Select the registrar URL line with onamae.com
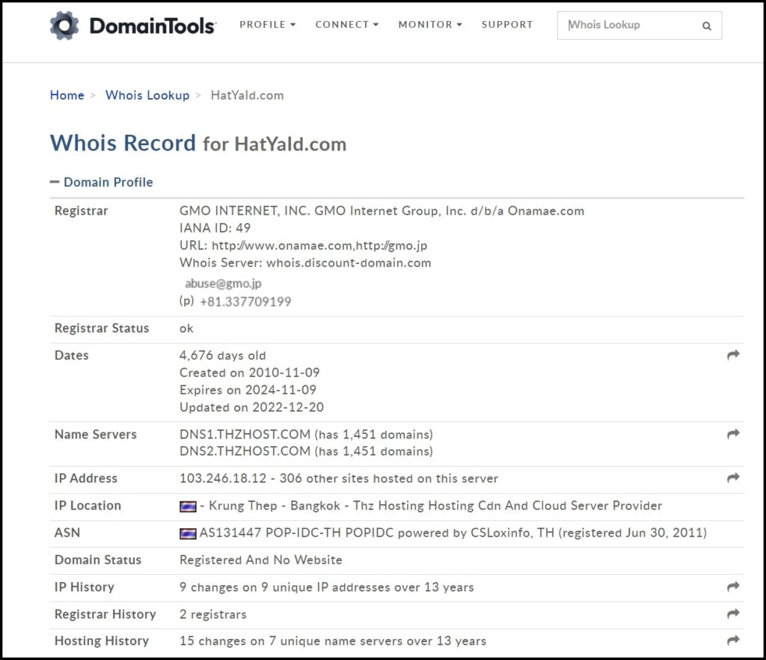 click(304, 245)
